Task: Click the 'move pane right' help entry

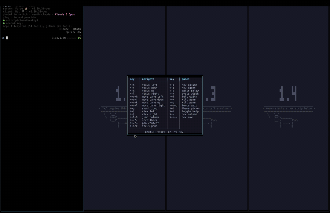Action: click(153, 106)
